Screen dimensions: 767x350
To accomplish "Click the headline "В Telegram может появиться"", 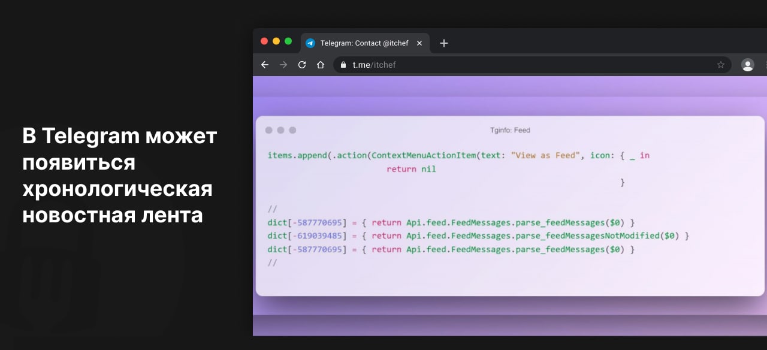I will click(120, 149).
